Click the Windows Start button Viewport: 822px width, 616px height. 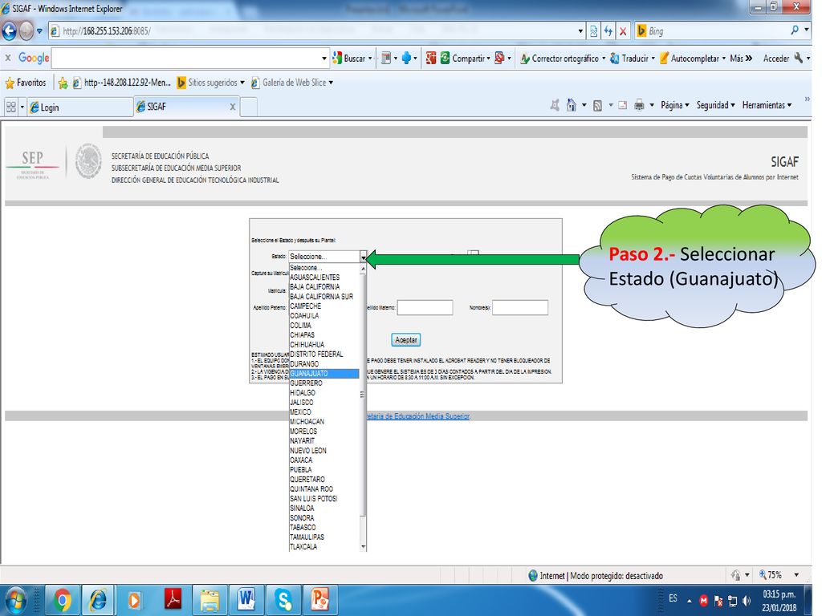tap(16, 600)
